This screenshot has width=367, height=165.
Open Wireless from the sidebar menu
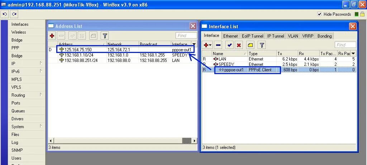[19, 32]
